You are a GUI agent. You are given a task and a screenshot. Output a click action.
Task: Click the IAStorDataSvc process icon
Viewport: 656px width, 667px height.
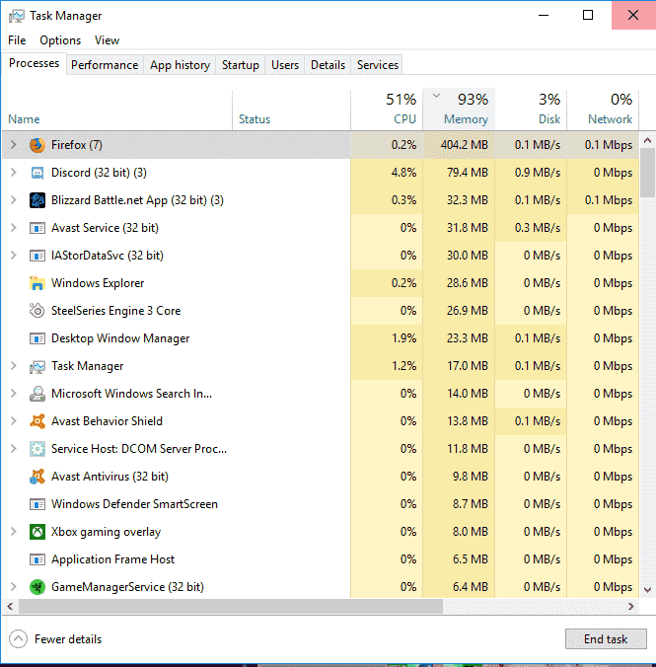pos(37,256)
